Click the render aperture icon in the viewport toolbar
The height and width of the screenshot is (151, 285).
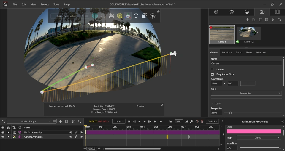152,16
